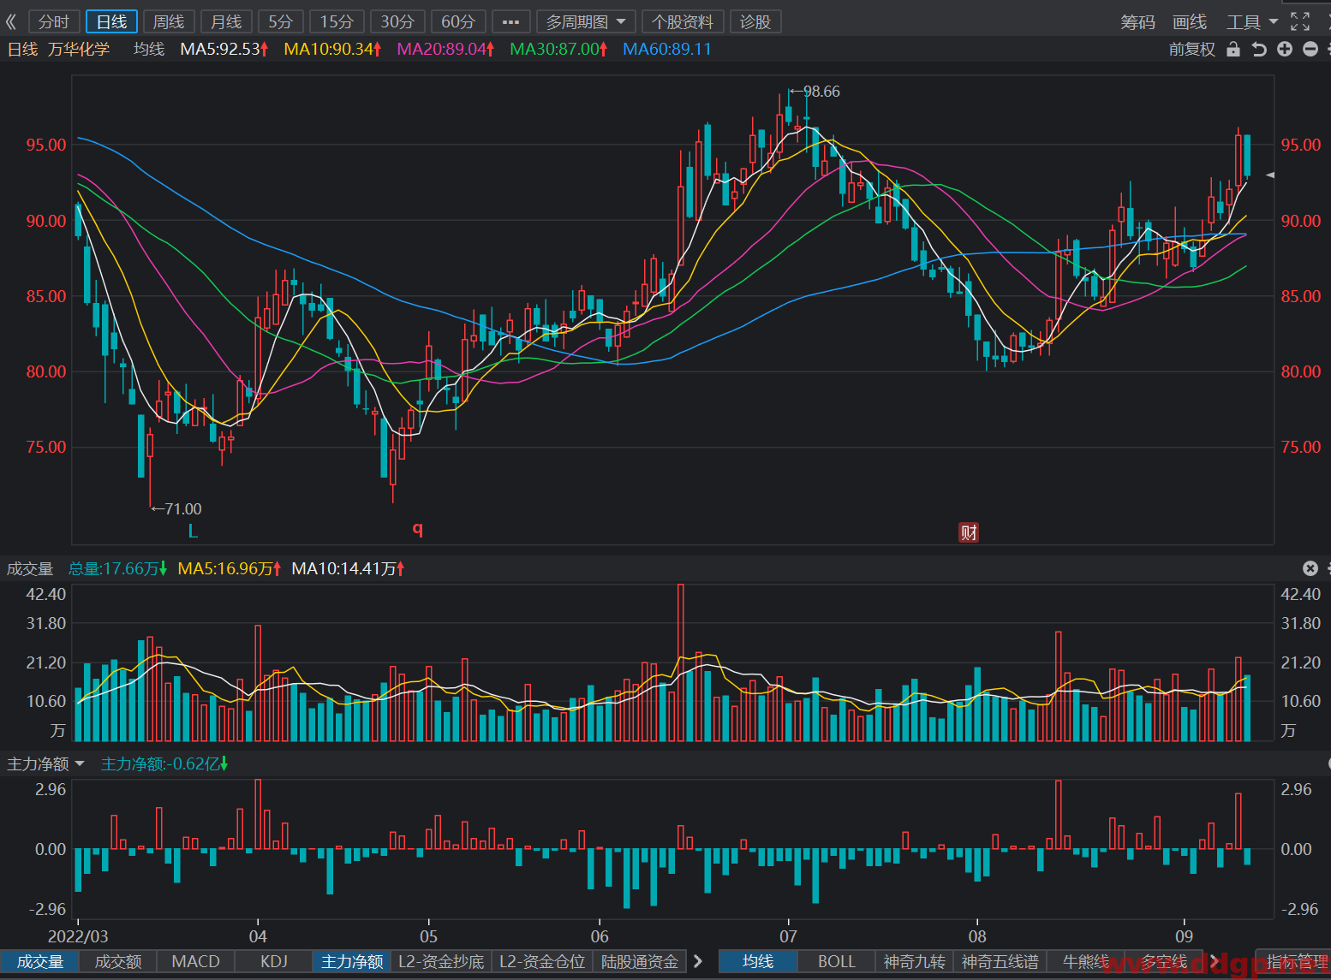This screenshot has width=1331, height=980.
Task: Click the 财 earnings marker on chart
Action: click(969, 532)
